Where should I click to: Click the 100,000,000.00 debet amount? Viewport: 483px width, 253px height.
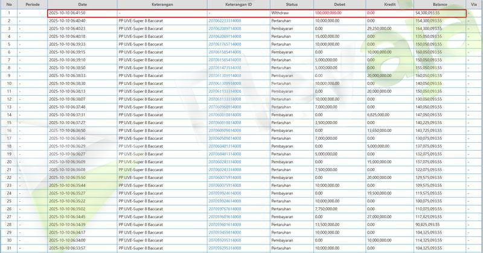pyautogui.click(x=332, y=13)
